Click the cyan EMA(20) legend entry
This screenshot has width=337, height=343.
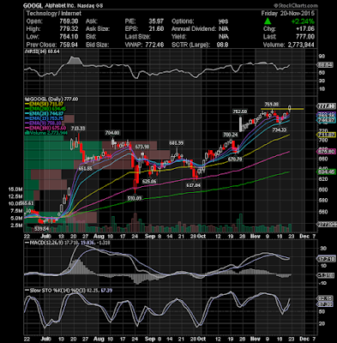(x=44, y=113)
